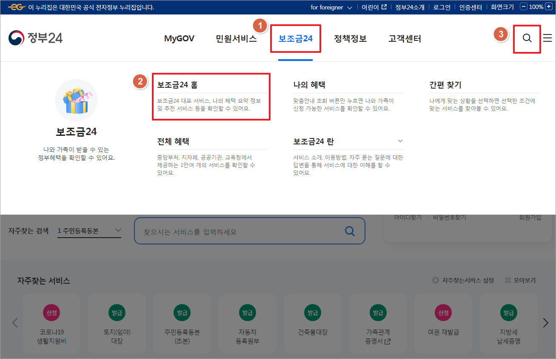This screenshot has width=556, height=359.
Task: Click the 정부24 logo
Action: [36, 38]
